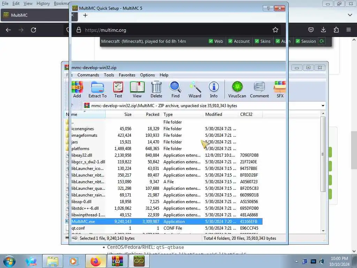Open the View file tool

(137, 89)
